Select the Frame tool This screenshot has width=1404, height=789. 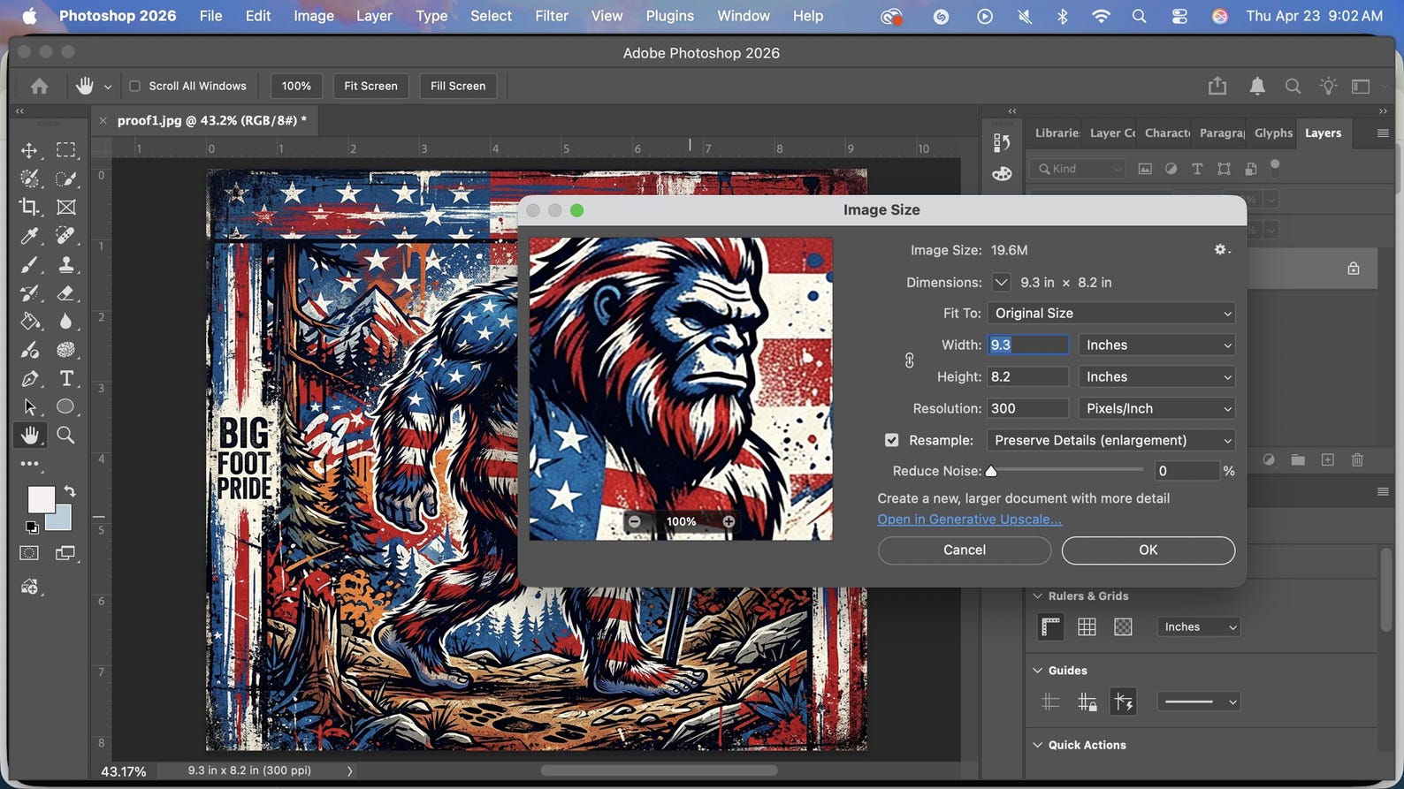[65, 207]
